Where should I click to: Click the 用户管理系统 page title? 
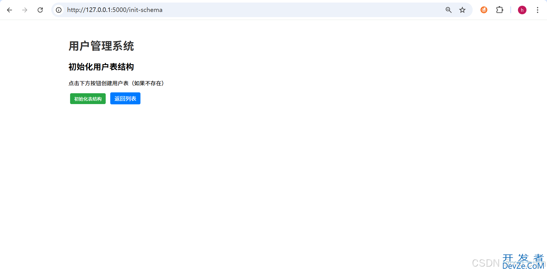click(x=101, y=46)
